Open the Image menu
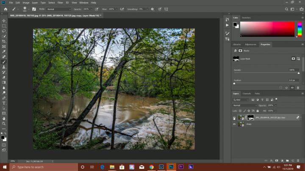Screen dimensions: 305x171 click(26, 3)
